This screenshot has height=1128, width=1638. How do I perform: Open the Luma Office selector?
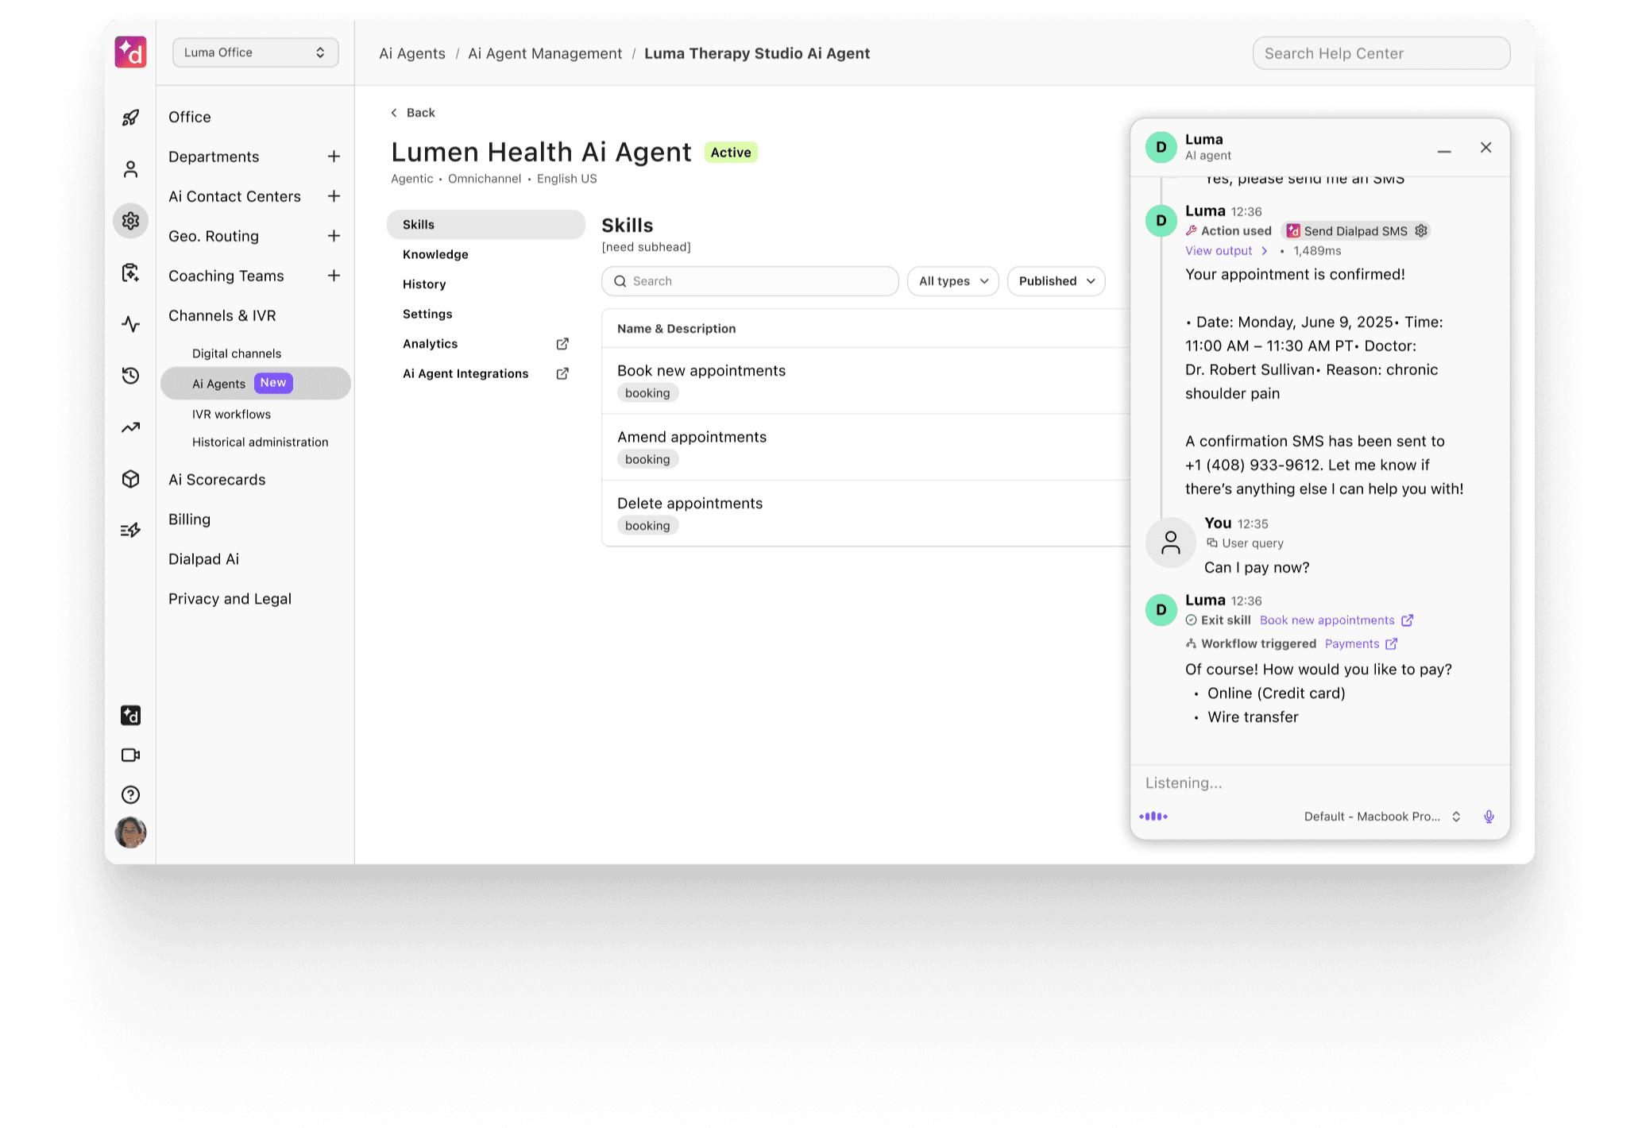click(x=255, y=52)
